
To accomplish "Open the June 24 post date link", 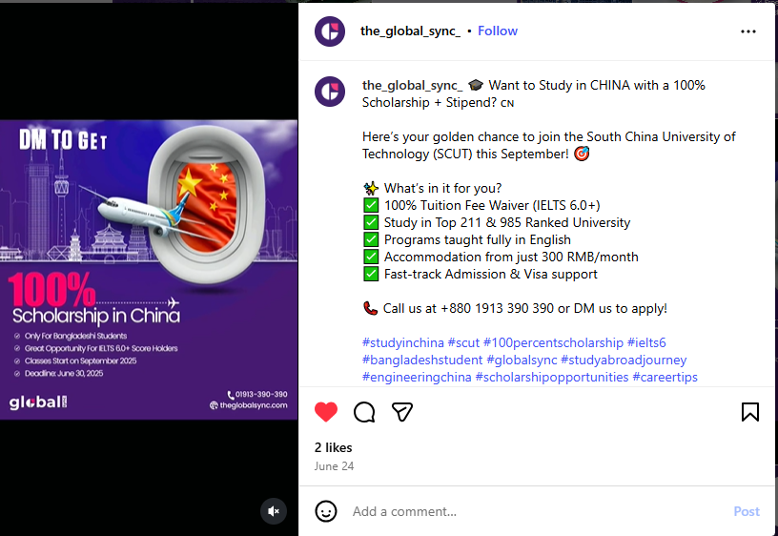I will 334,466.
